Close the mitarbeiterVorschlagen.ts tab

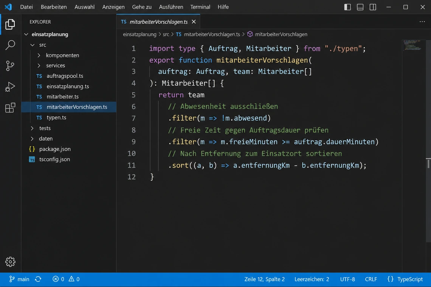(x=194, y=22)
